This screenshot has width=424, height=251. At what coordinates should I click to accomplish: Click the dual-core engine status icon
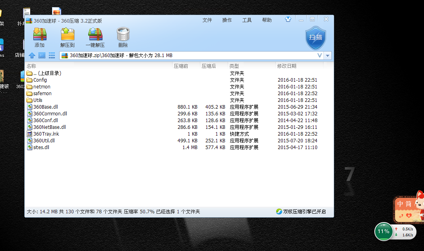279,212
